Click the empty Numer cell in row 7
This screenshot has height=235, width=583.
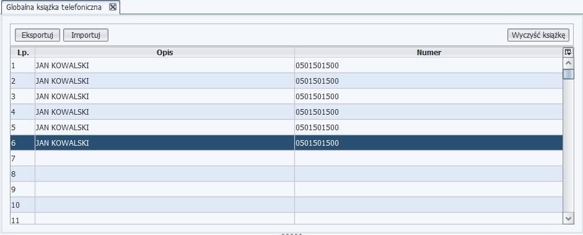click(429, 158)
